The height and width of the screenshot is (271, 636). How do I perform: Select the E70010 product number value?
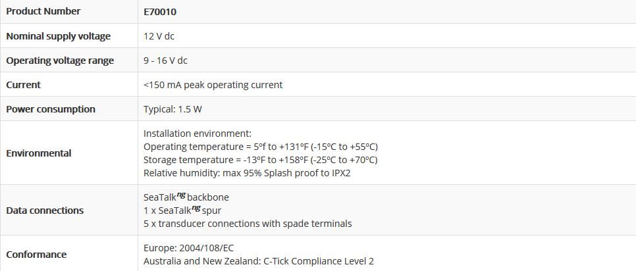pyautogui.click(x=160, y=12)
